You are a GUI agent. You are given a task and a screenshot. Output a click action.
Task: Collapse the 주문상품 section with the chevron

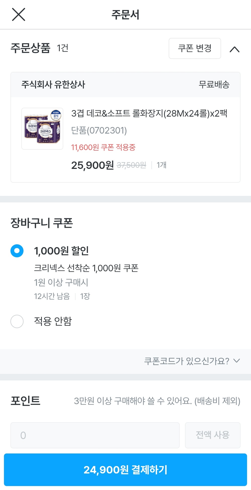pos(234,49)
